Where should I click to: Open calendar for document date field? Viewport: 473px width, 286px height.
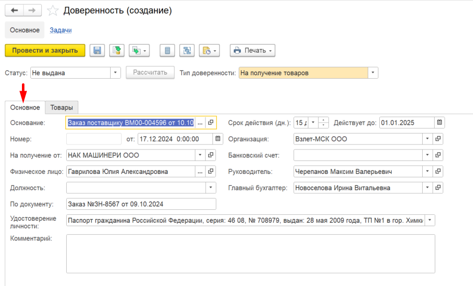[218, 139]
